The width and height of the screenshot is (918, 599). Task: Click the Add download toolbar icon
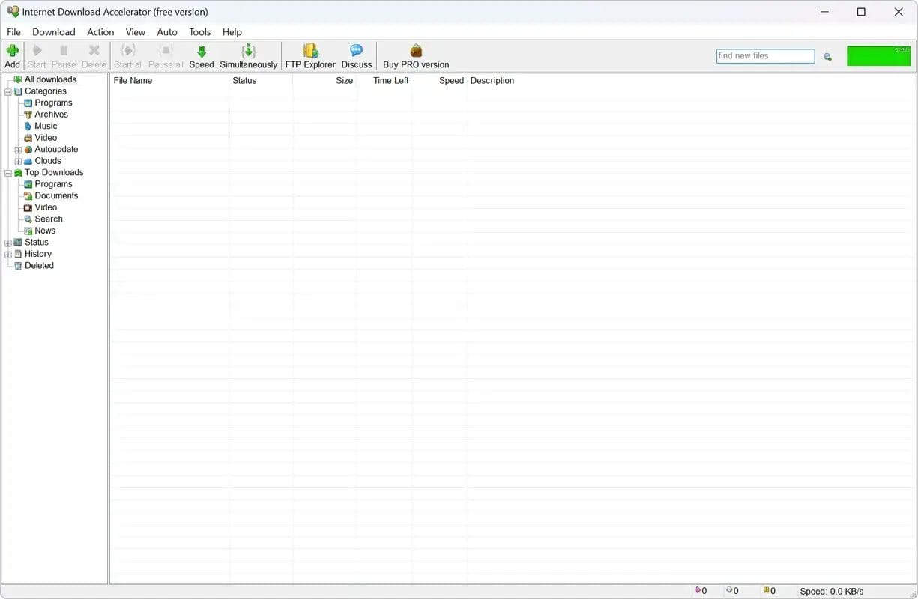pyautogui.click(x=12, y=51)
